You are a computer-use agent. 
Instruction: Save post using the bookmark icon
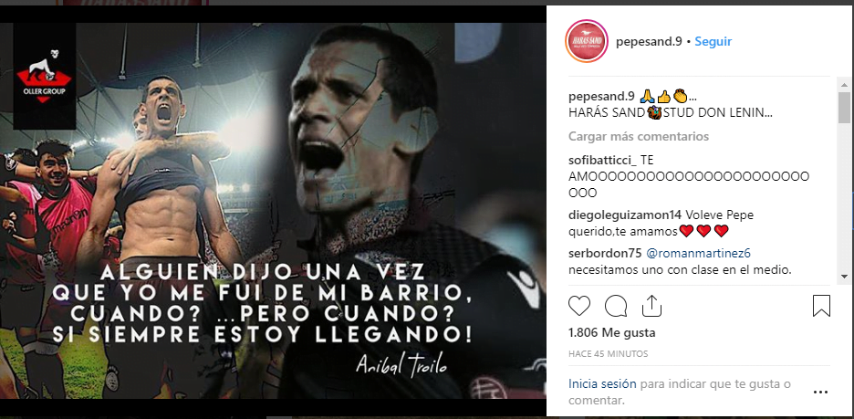821,306
